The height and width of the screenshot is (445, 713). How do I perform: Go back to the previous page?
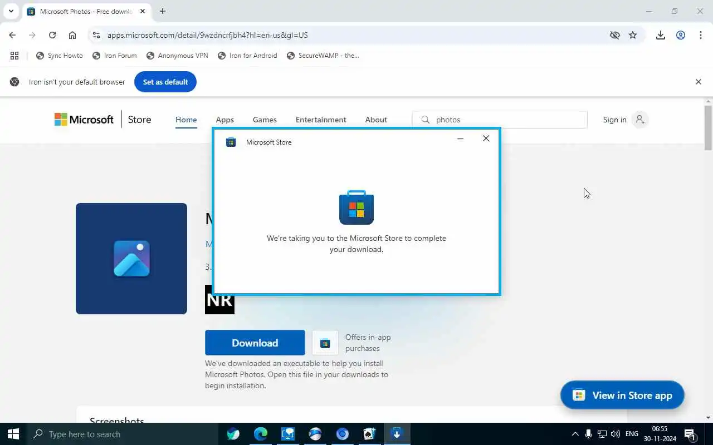12,35
